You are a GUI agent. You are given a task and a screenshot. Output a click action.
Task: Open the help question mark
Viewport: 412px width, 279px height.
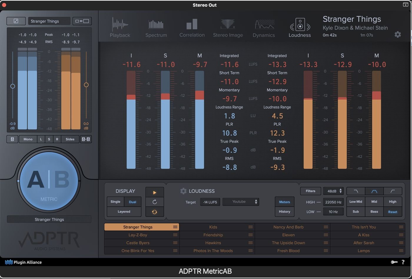click(x=403, y=262)
